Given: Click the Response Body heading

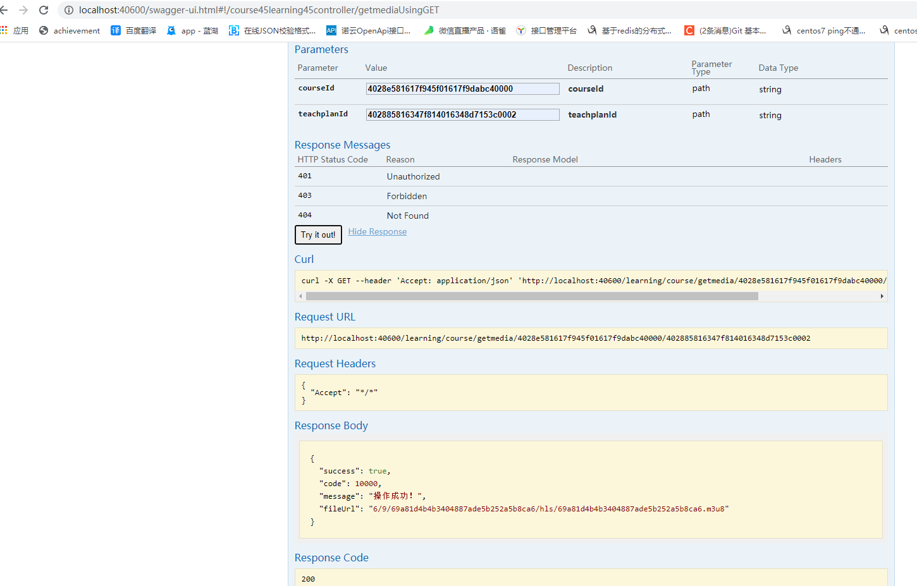Looking at the screenshot, I should tap(331, 426).
